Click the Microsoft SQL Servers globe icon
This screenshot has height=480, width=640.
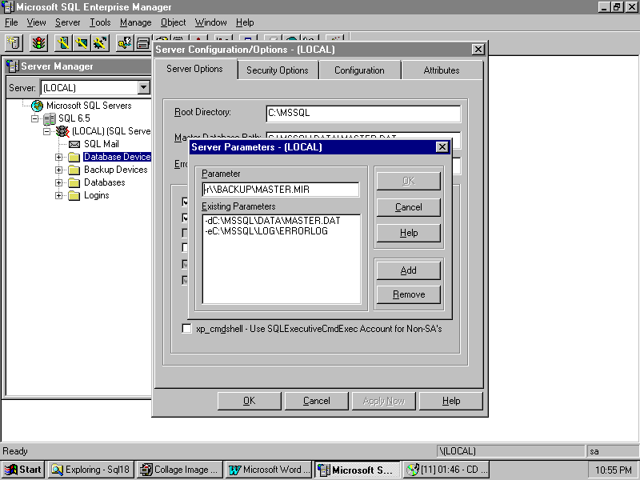coord(37,106)
